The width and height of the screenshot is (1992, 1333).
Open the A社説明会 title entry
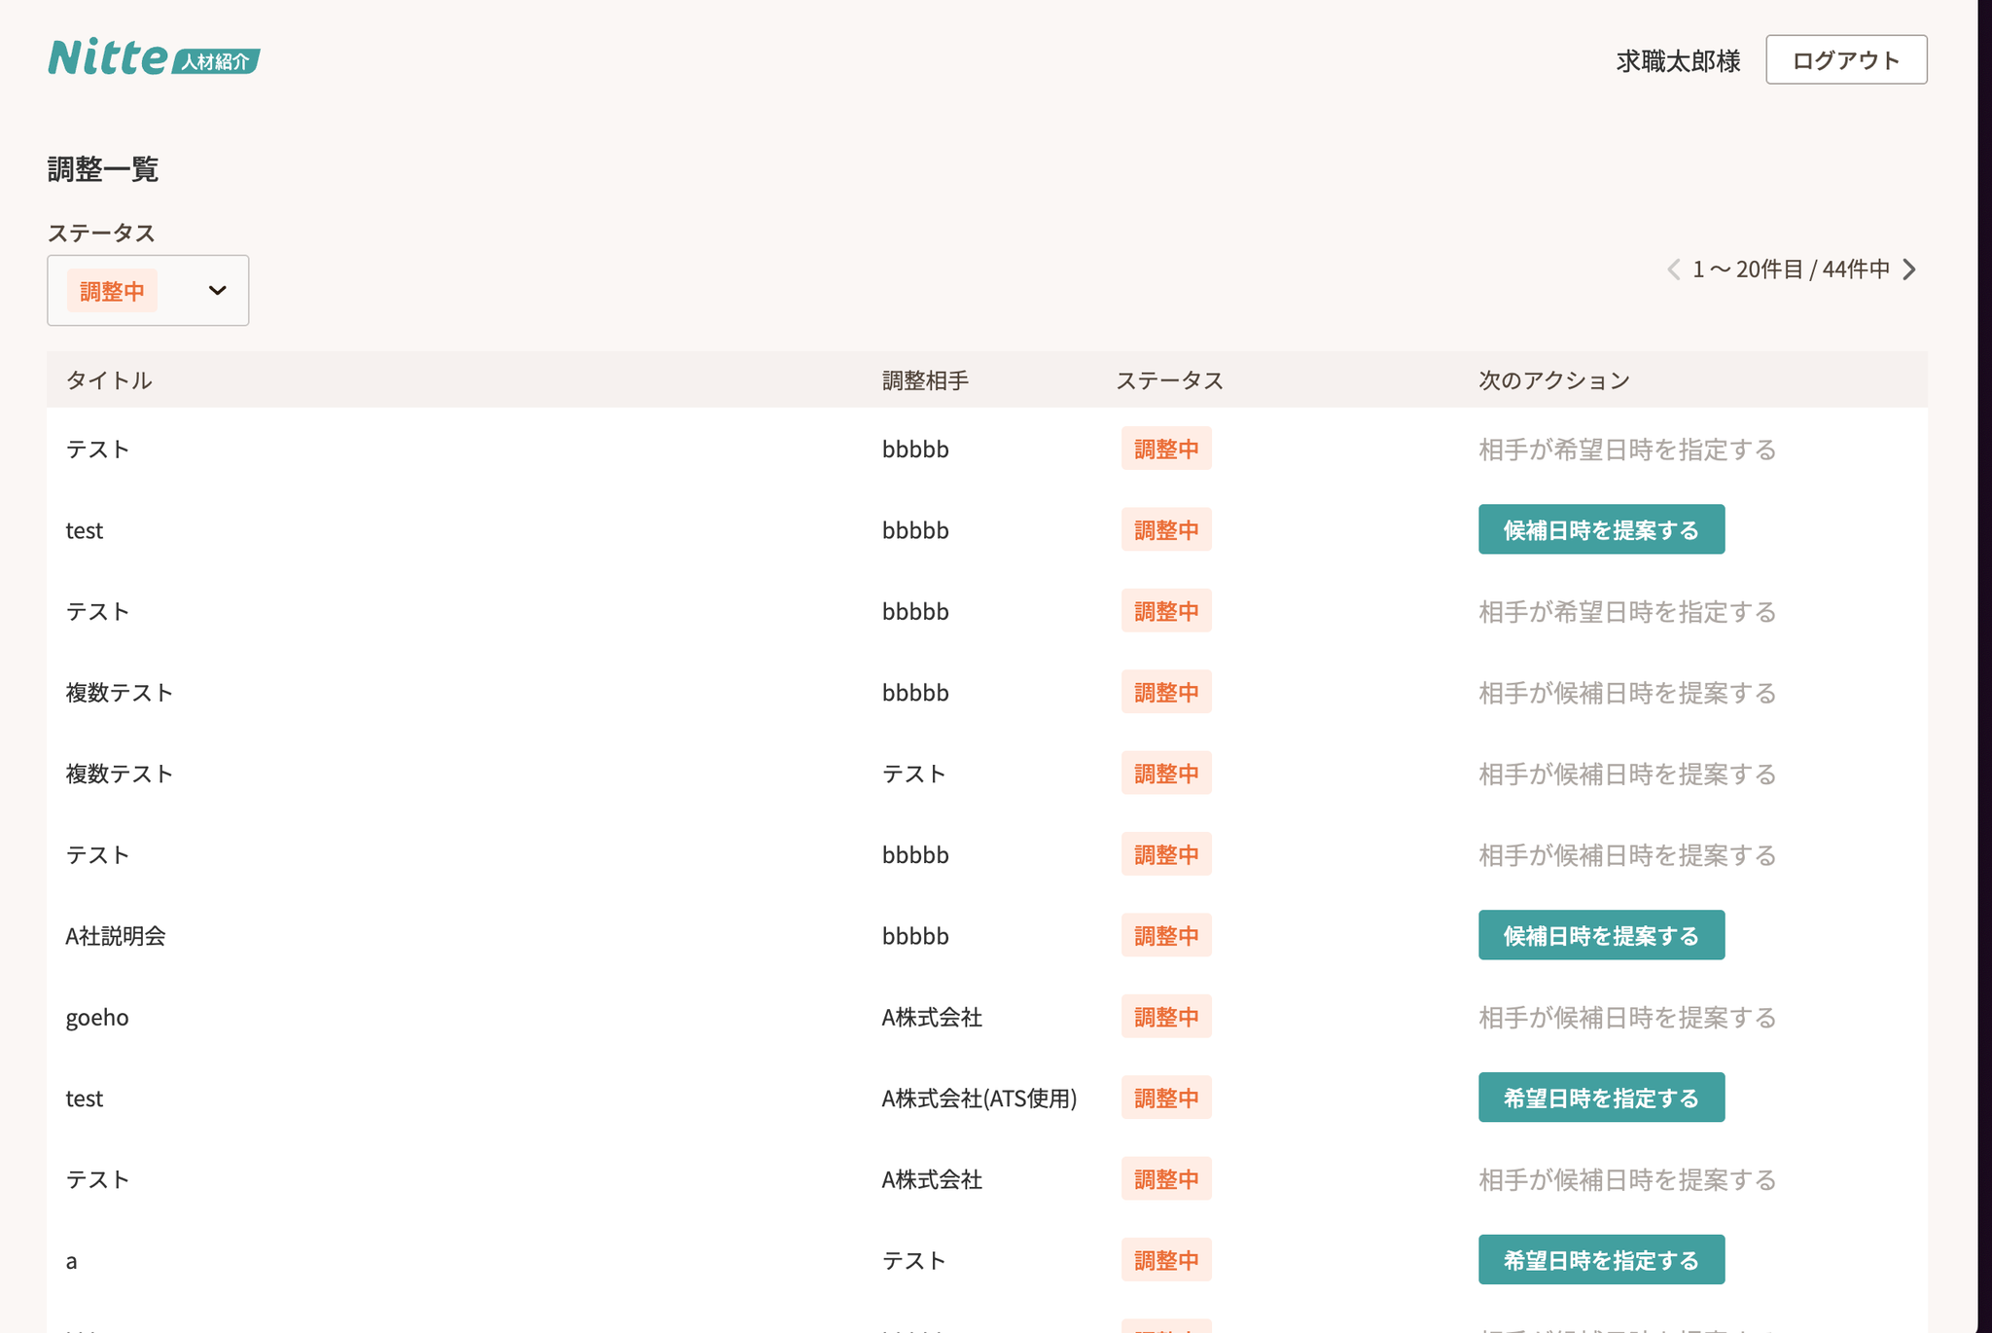click(115, 936)
